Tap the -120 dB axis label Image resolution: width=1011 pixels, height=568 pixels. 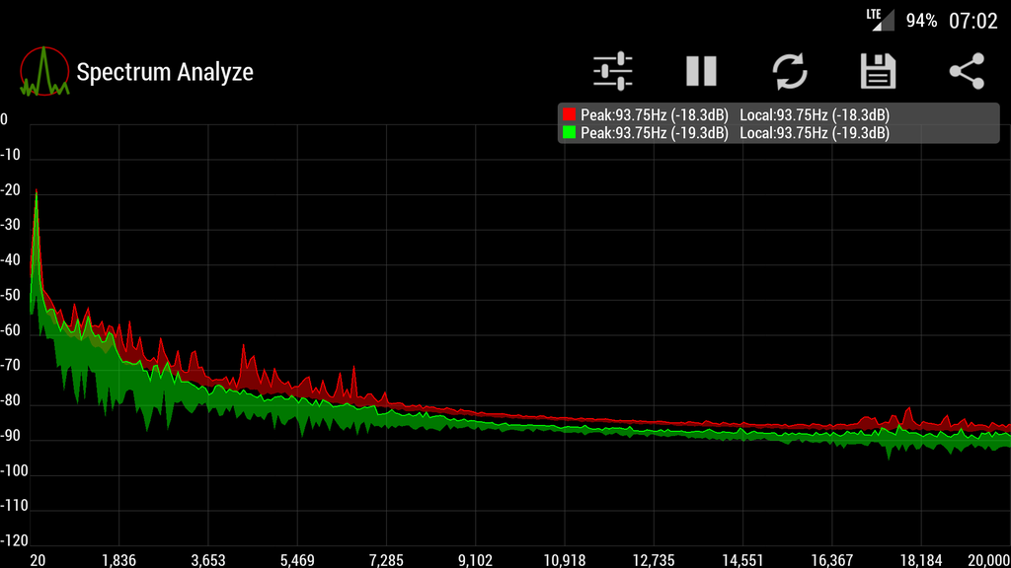click(x=14, y=541)
